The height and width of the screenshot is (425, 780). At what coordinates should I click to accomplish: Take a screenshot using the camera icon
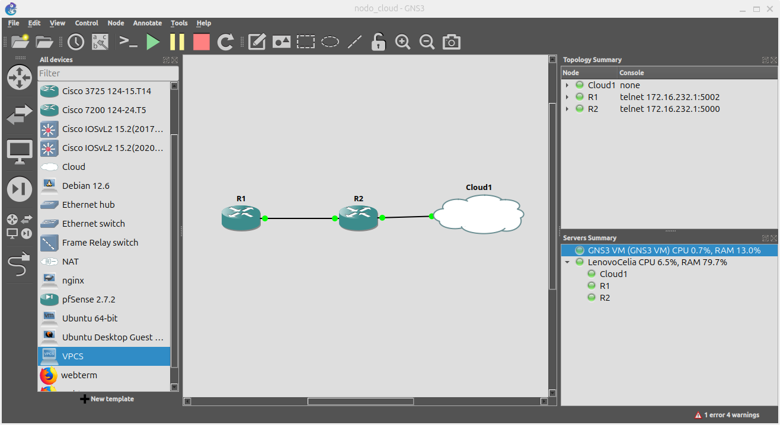(x=451, y=42)
